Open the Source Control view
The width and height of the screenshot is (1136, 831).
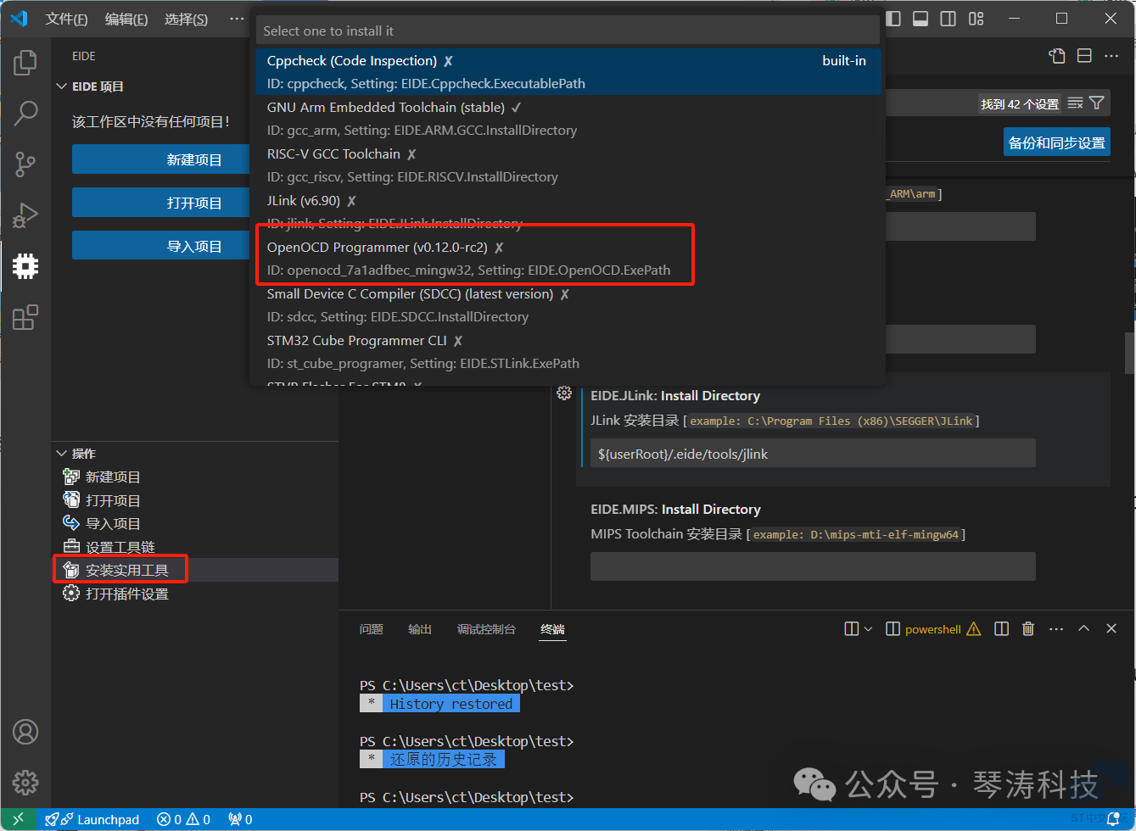tap(25, 165)
